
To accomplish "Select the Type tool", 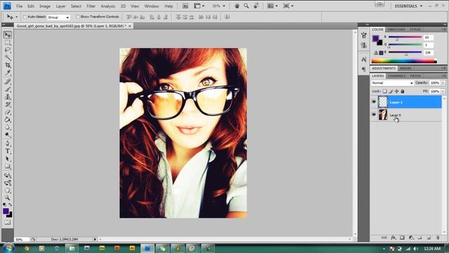I will [x=8, y=151].
